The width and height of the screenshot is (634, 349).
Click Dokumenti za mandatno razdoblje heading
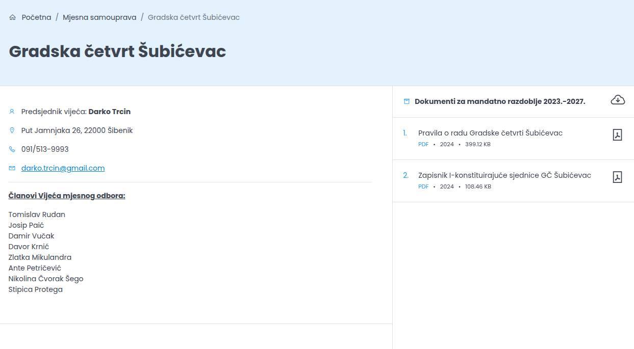(499, 101)
